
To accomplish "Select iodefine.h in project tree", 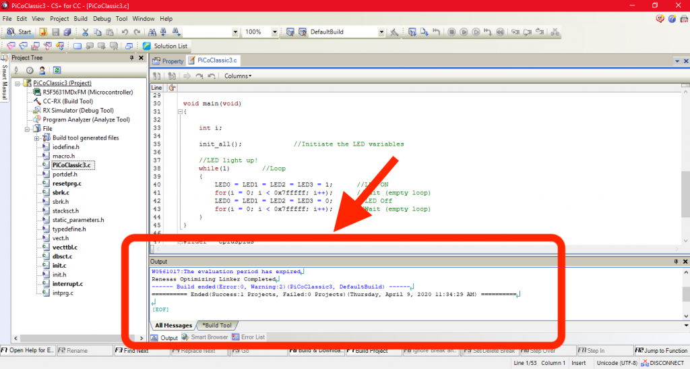I will [66, 147].
